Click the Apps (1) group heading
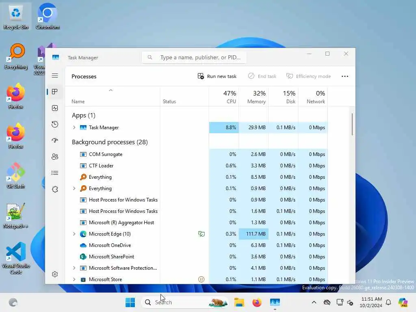The image size is (416, 312). [x=83, y=115]
